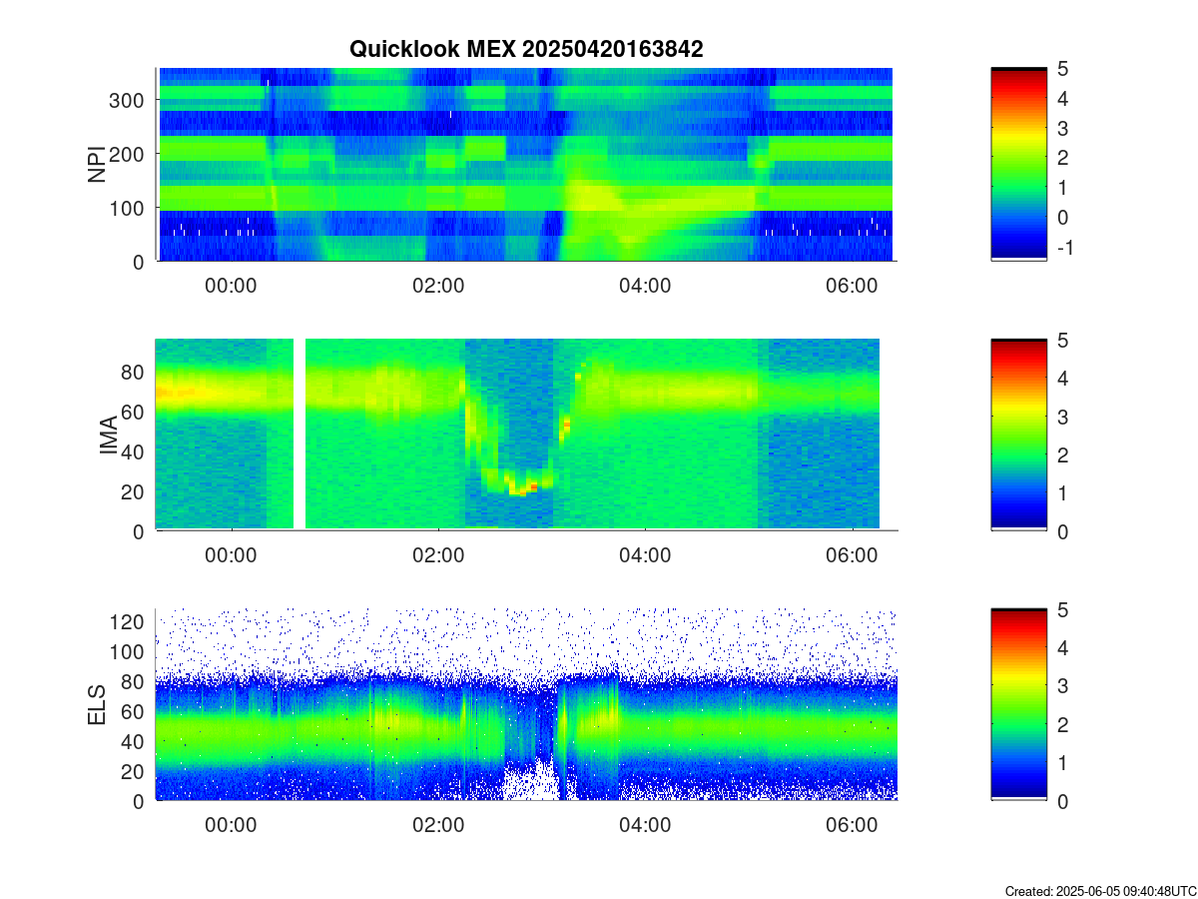This screenshot has width=1198, height=899.
Task: Select the ELS y-axis label
Action: tap(97, 704)
